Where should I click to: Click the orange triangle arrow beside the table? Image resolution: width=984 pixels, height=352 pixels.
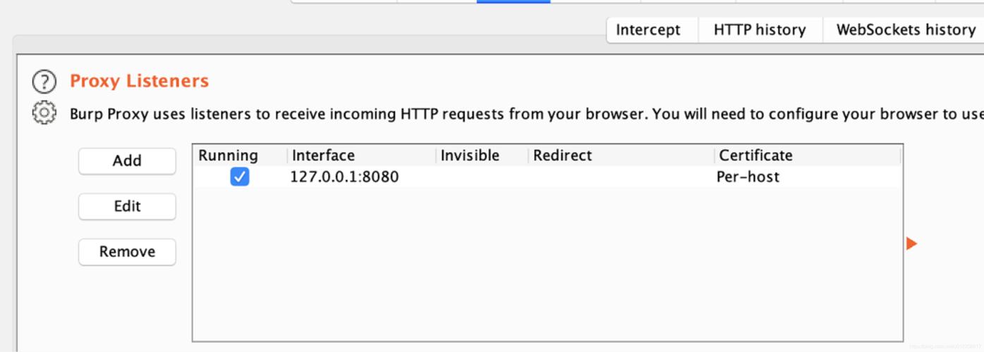click(911, 244)
